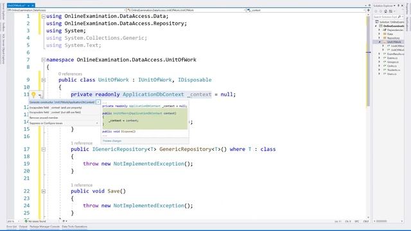Screen dimensions: 411x231
Task: Click Solution Explorer forward icon
Action: 381,12
